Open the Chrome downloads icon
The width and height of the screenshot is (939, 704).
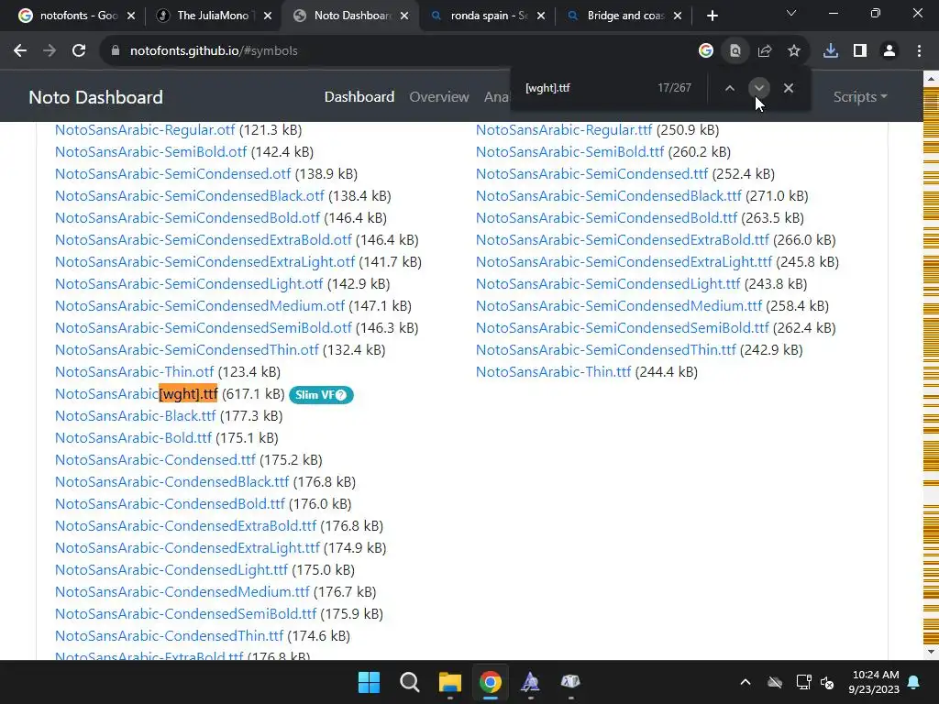click(831, 51)
